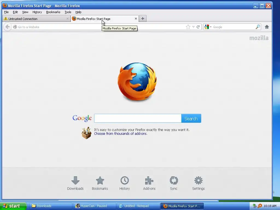
Task: Open the View menu
Action: pyautogui.click(x=25, y=12)
